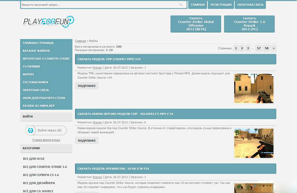The image size is (297, 193).
Task: Click the next page » arrow
Action: (x=274, y=48)
